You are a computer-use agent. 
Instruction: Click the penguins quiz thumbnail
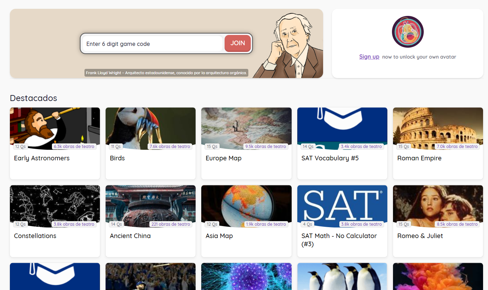coord(342,277)
